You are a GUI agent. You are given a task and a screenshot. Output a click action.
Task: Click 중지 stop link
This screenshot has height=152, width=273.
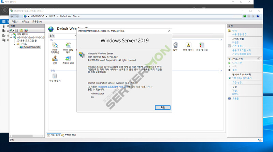234,70
